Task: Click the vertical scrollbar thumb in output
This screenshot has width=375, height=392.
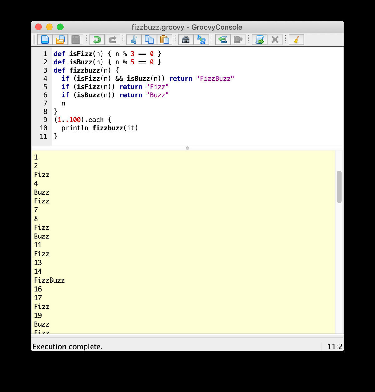Action: (339, 187)
